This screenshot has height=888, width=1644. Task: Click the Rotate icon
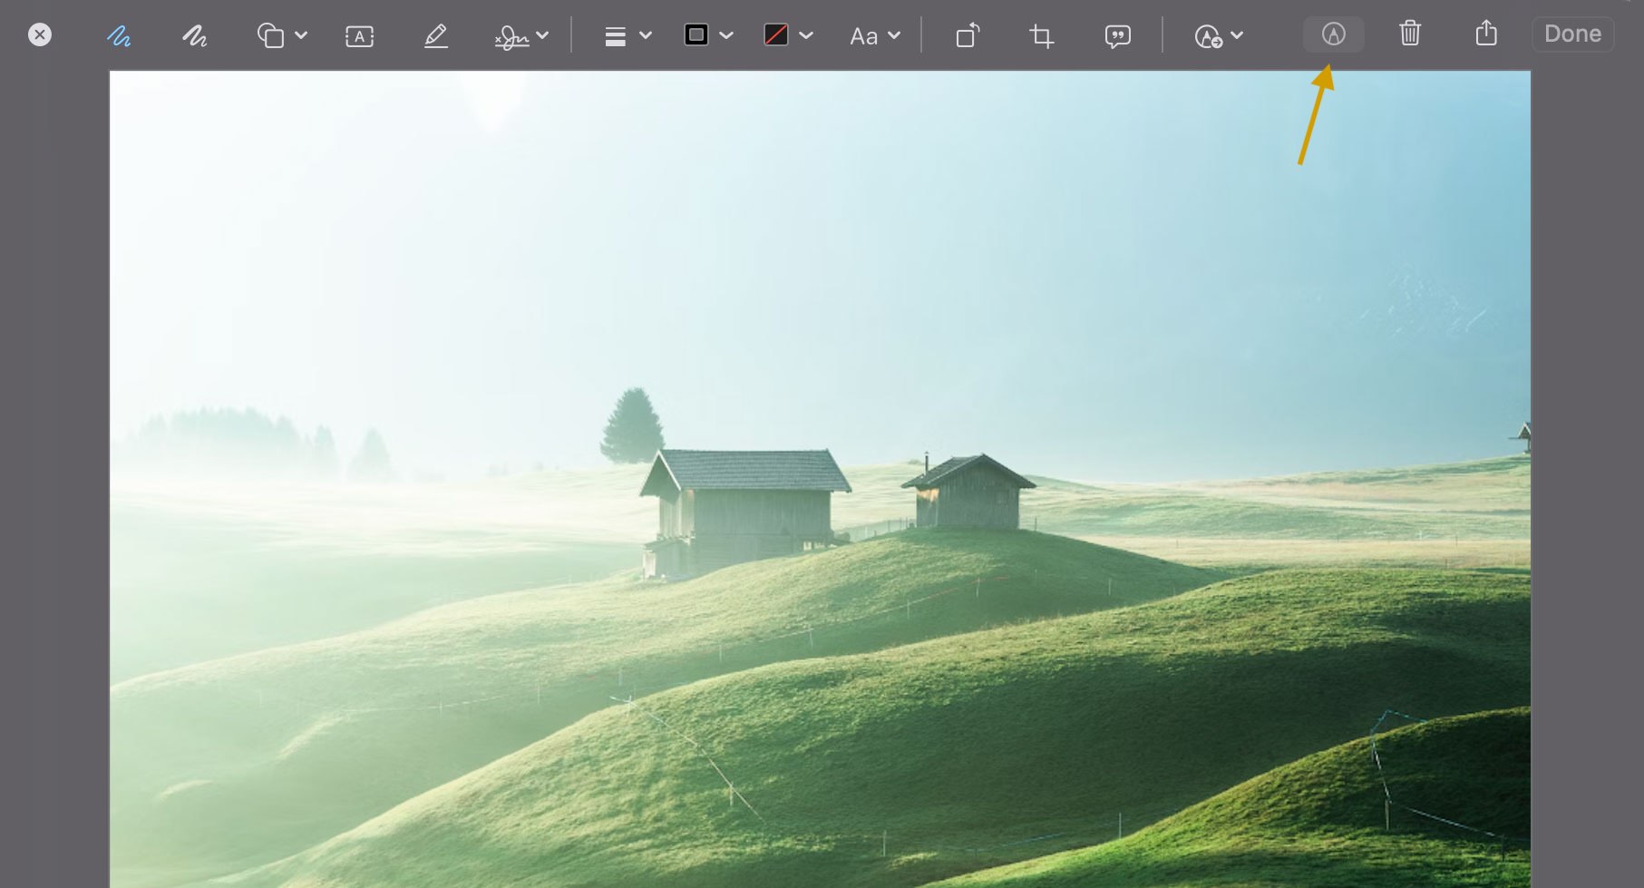tap(968, 35)
